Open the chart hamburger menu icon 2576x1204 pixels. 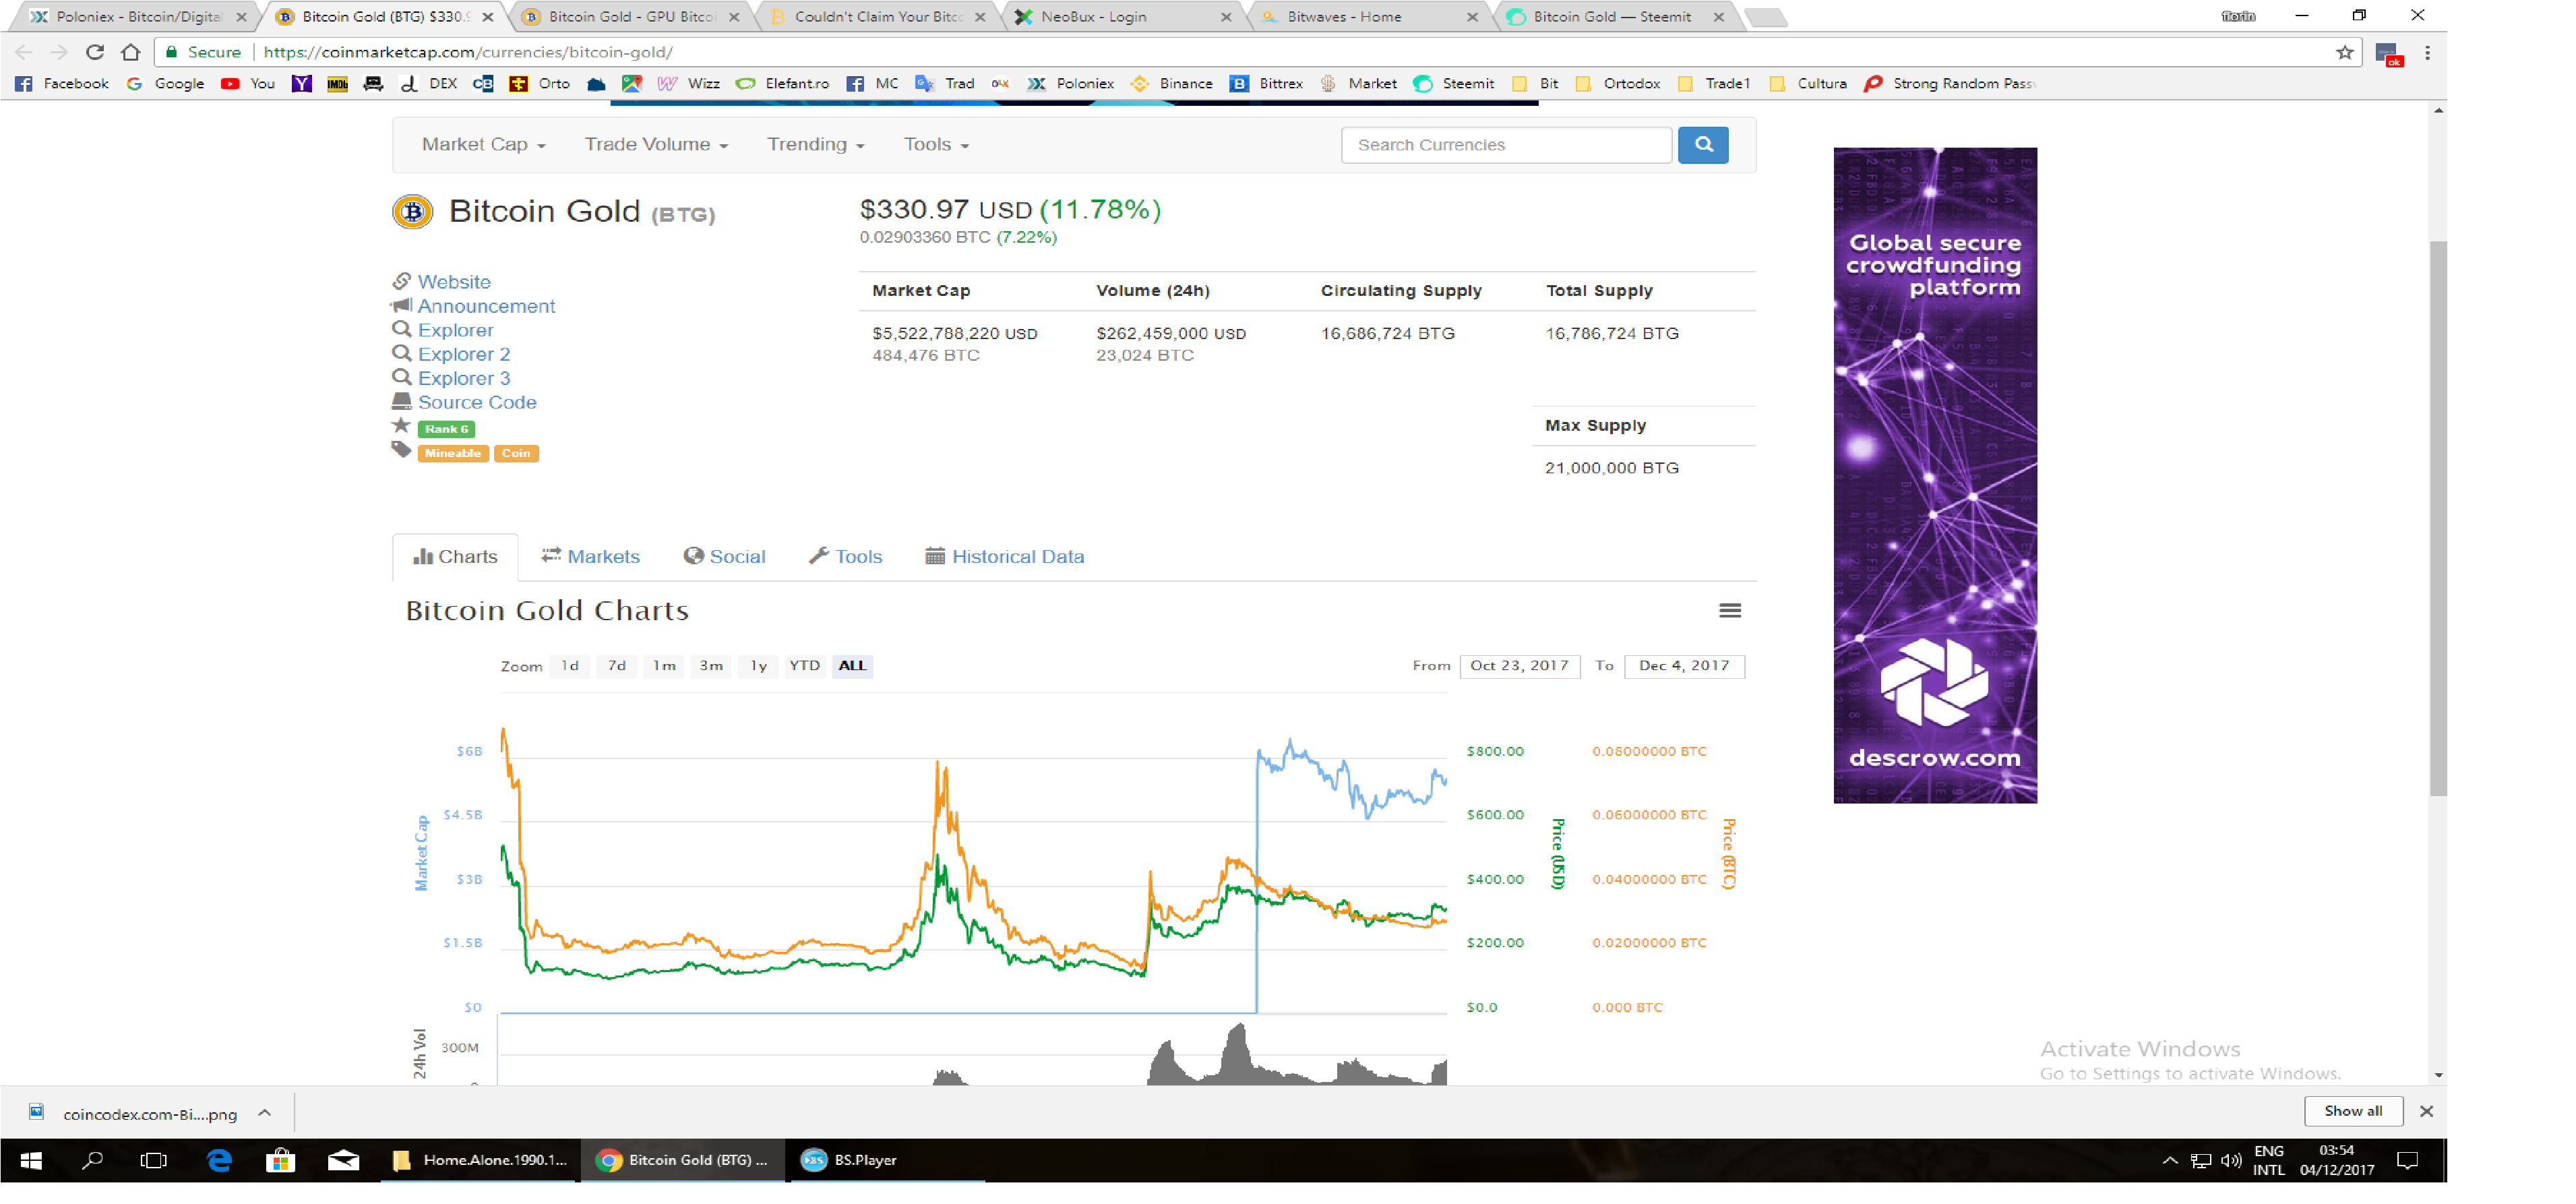click(x=1730, y=611)
